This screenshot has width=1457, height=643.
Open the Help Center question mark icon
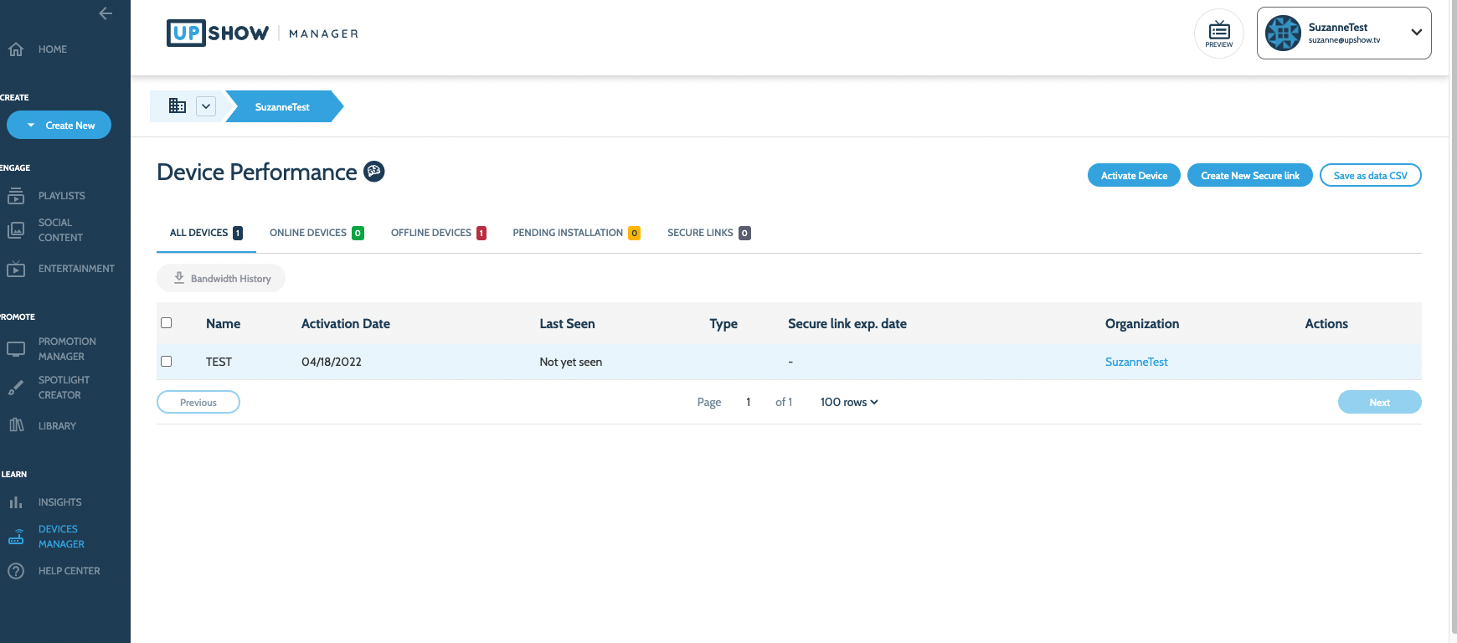coord(16,571)
